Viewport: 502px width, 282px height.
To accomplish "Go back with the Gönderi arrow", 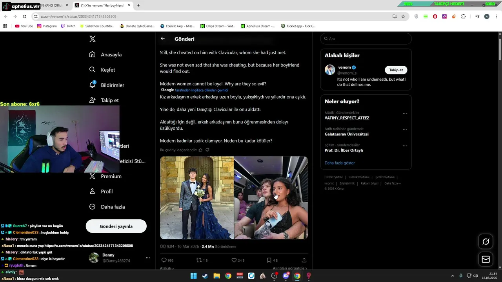I will pos(163,39).
